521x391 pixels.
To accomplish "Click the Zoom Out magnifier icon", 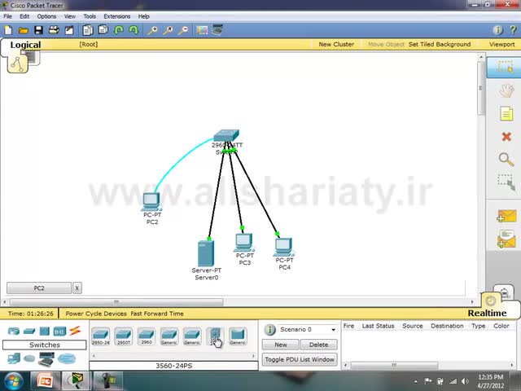I will 183,31.
